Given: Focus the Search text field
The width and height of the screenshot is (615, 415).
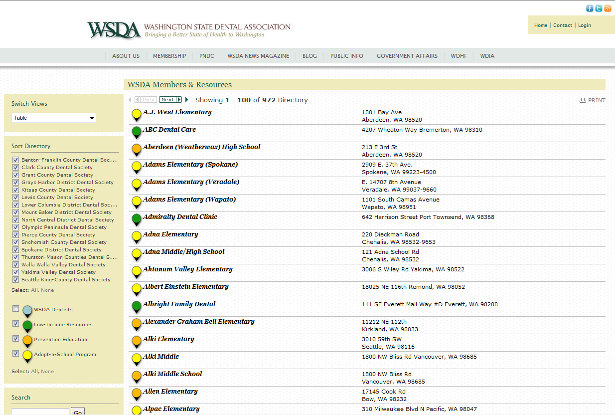Looking at the screenshot, I should tap(40, 412).
